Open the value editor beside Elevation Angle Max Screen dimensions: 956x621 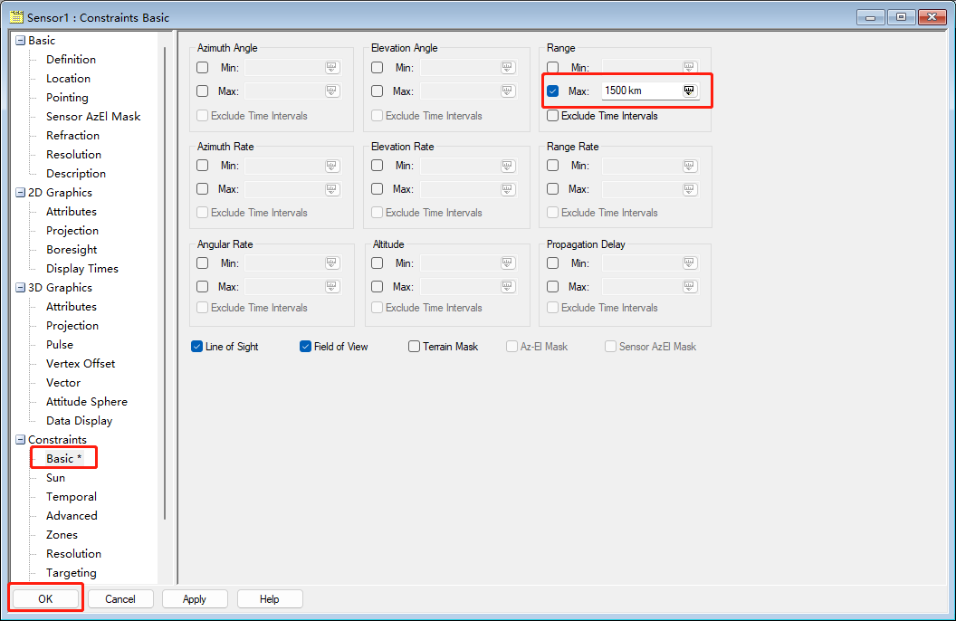pos(507,91)
